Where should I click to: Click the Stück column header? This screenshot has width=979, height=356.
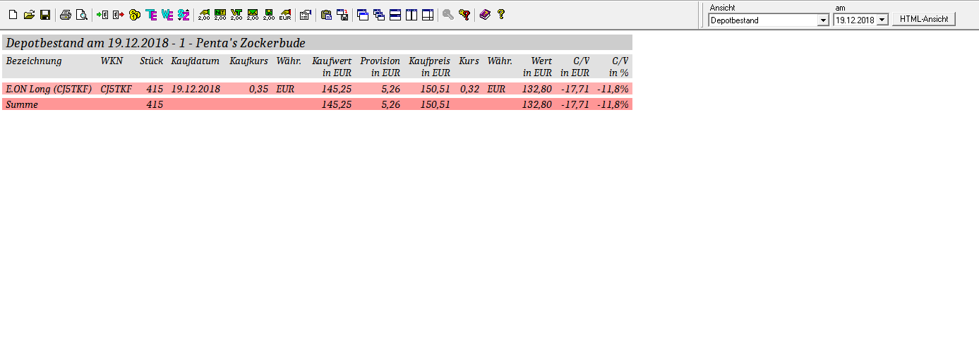[x=152, y=61]
